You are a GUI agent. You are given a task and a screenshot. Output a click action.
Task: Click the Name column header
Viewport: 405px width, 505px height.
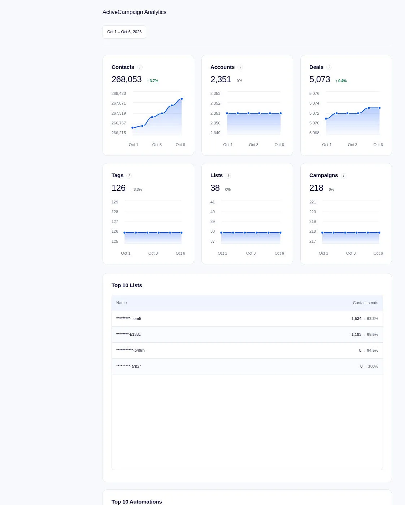122,303
